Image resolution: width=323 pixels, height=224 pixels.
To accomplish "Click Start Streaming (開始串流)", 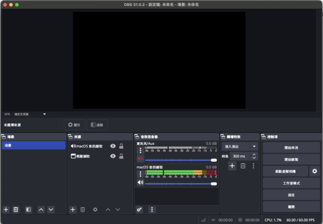I will [291, 148].
